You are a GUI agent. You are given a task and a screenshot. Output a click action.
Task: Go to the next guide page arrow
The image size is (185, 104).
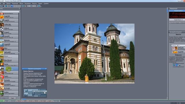[x=46, y=69]
